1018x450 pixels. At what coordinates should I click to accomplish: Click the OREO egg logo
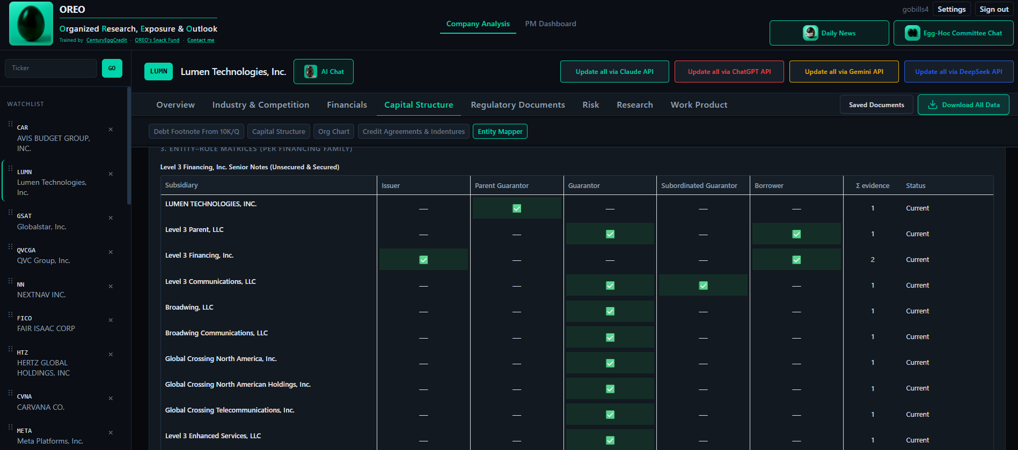[31, 24]
